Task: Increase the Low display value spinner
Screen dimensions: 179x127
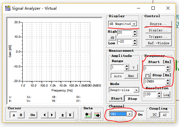Action: click(135, 40)
